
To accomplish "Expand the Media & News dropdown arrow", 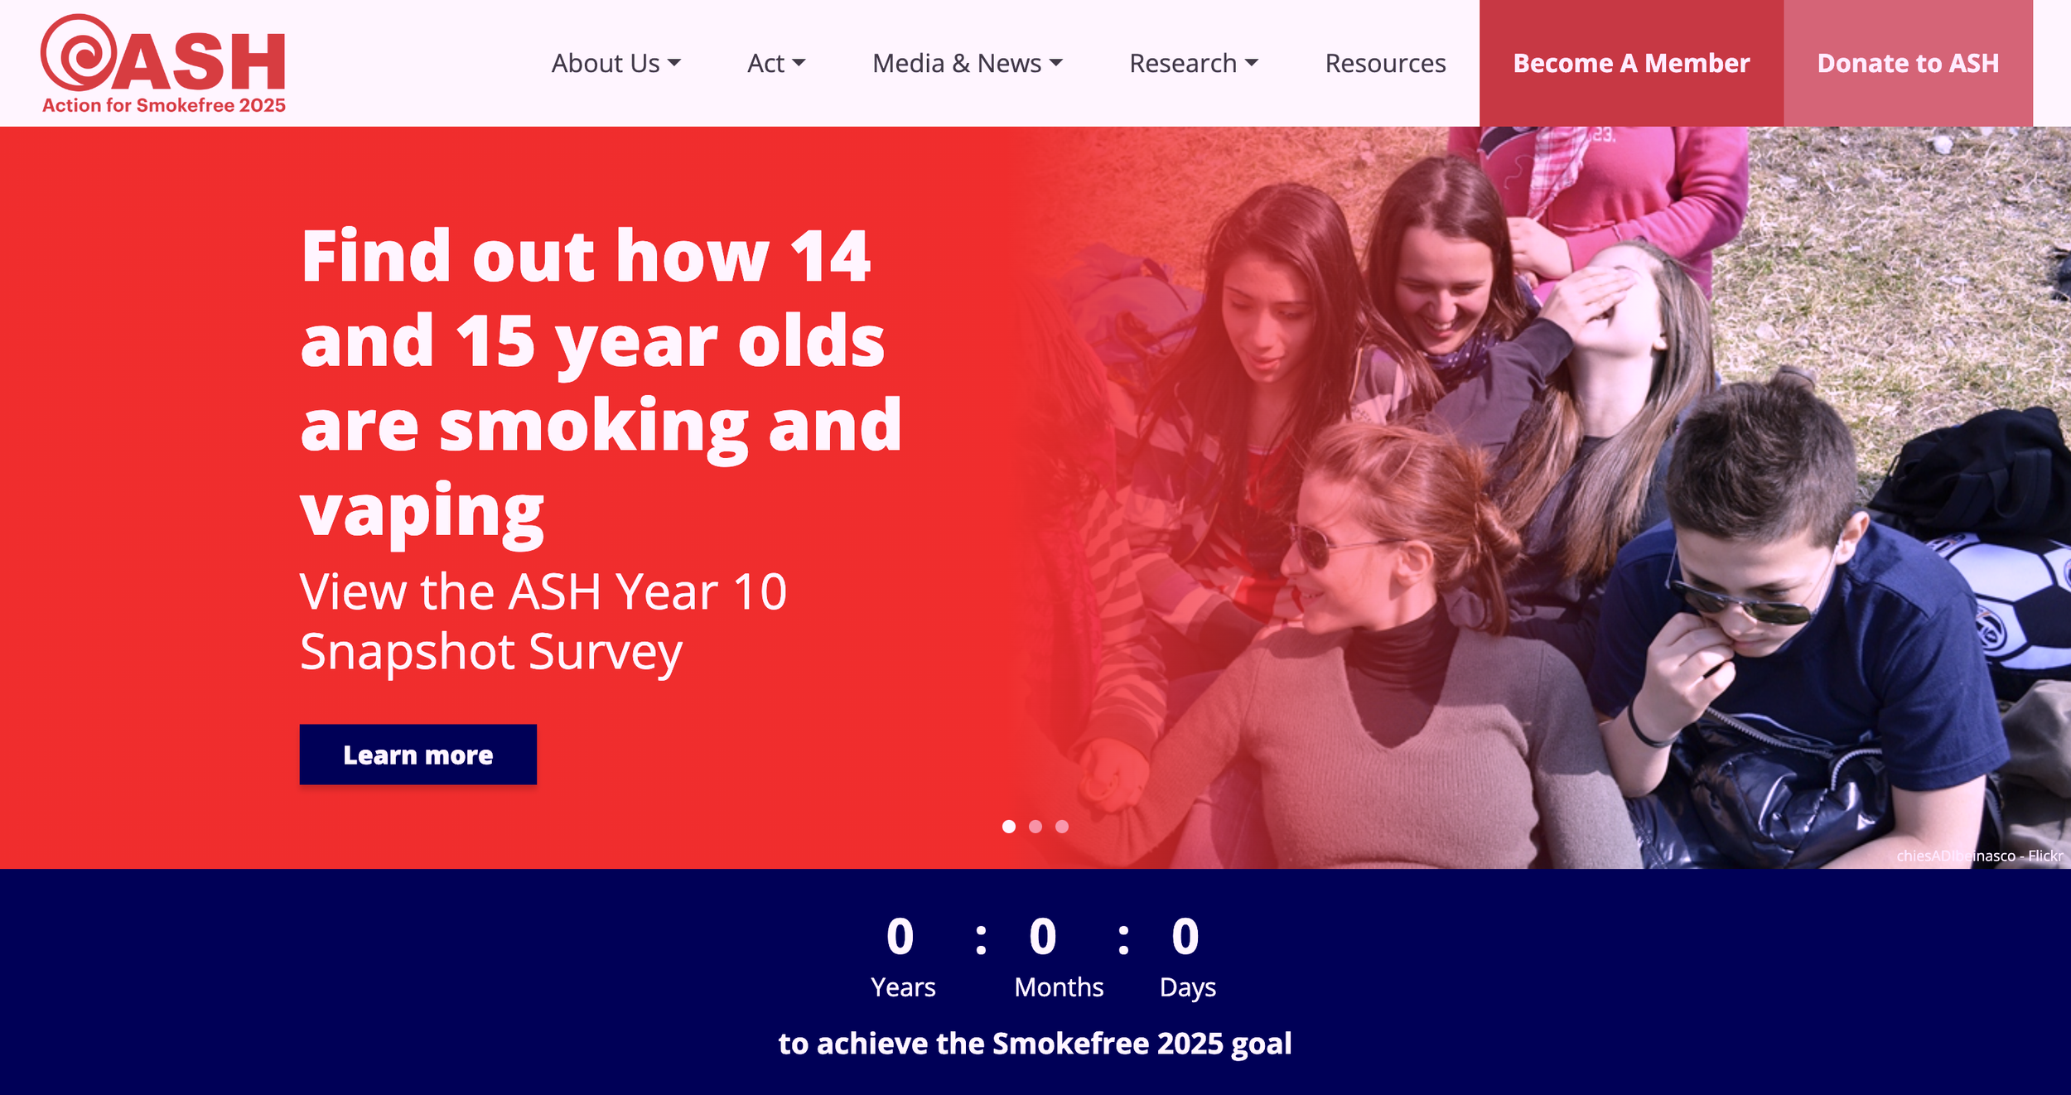I will (1055, 63).
